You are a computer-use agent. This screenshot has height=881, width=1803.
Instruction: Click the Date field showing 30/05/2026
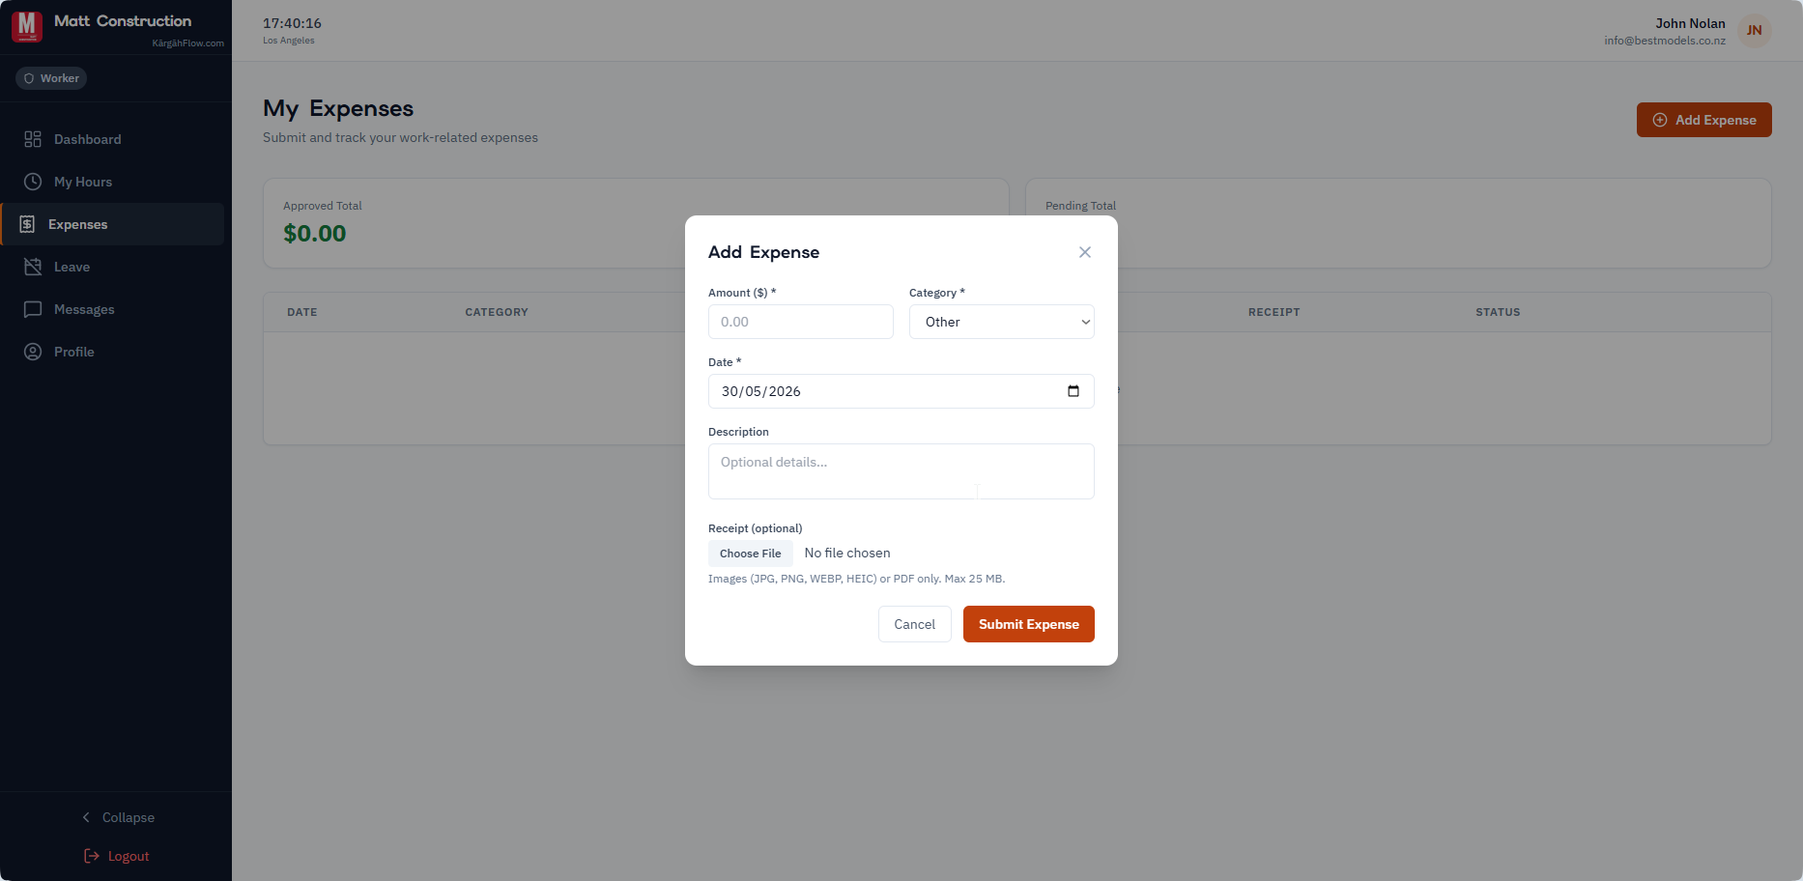(901, 391)
